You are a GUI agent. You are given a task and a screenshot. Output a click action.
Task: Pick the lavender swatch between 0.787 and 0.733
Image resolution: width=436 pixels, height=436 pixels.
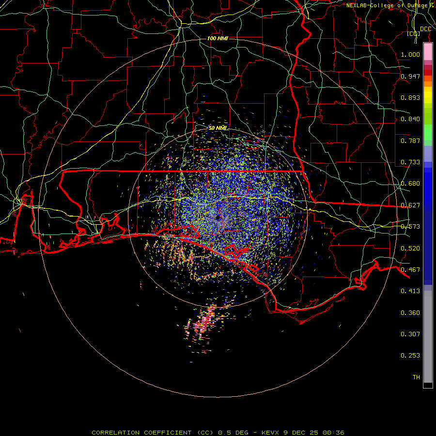pos(428,154)
